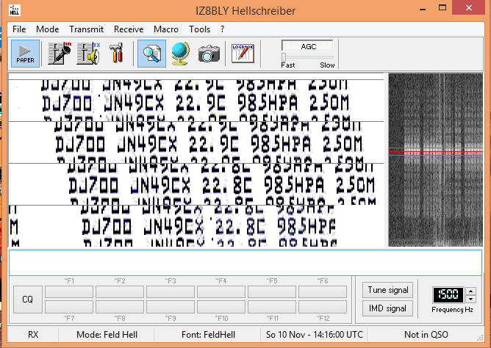Screen dimensions: 491x348
Task: Open the Tools menu
Action: click(x=199, y=29)
